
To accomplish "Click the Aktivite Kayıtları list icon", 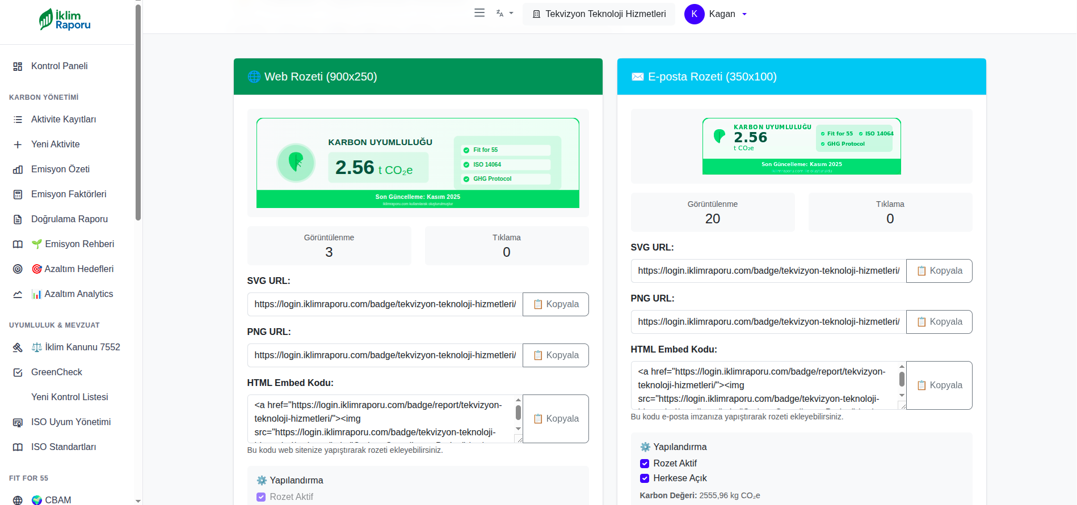I will pyautogui.click(x=18, y=120).
